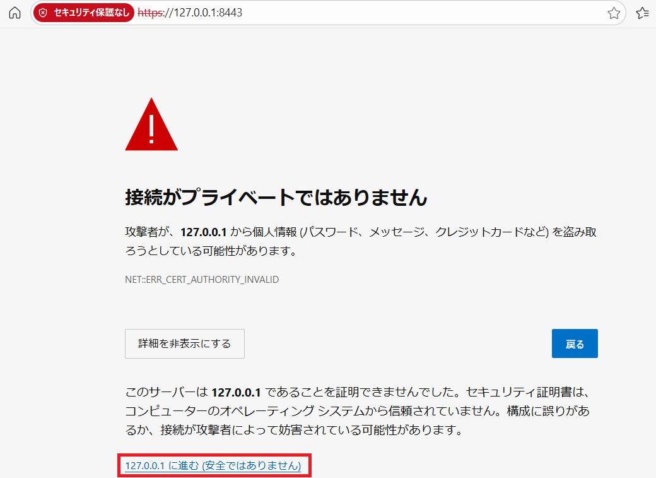Screen dimensions: 656x478
Task: Click the Home icon in the browser toolbar
Action: pyautogui.click(x=15, y=13)
